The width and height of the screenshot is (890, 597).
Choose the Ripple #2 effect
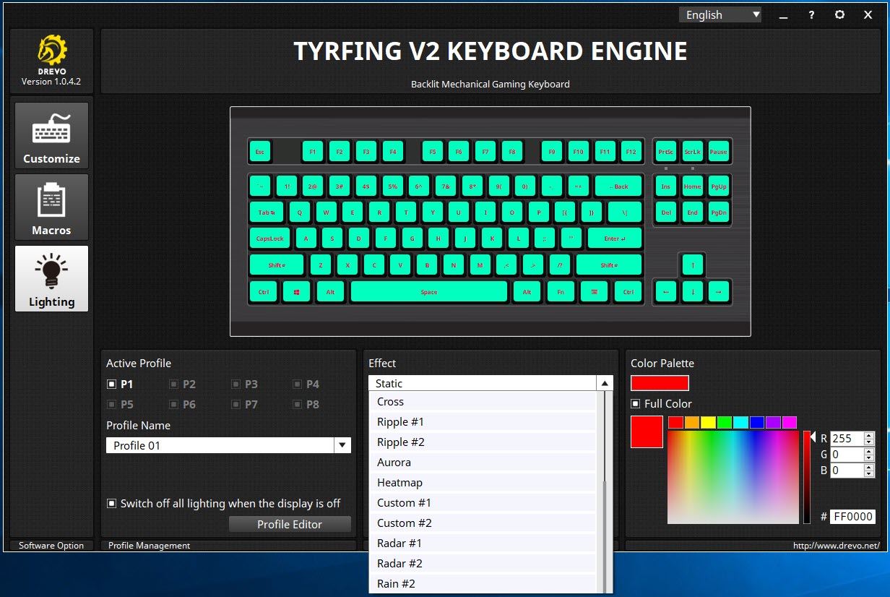pos(483,442)
